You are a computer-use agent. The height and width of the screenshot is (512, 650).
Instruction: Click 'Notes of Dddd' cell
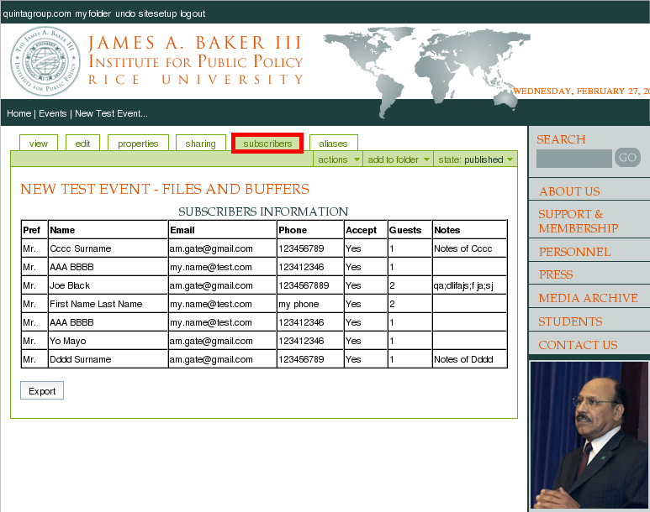click(470, 359)
